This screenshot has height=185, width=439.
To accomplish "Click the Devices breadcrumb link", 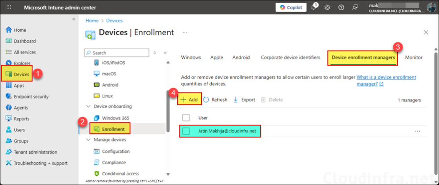I will (114, 21).
